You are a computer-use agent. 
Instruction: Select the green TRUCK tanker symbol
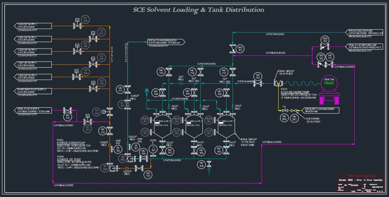click(x=329, y=83)
